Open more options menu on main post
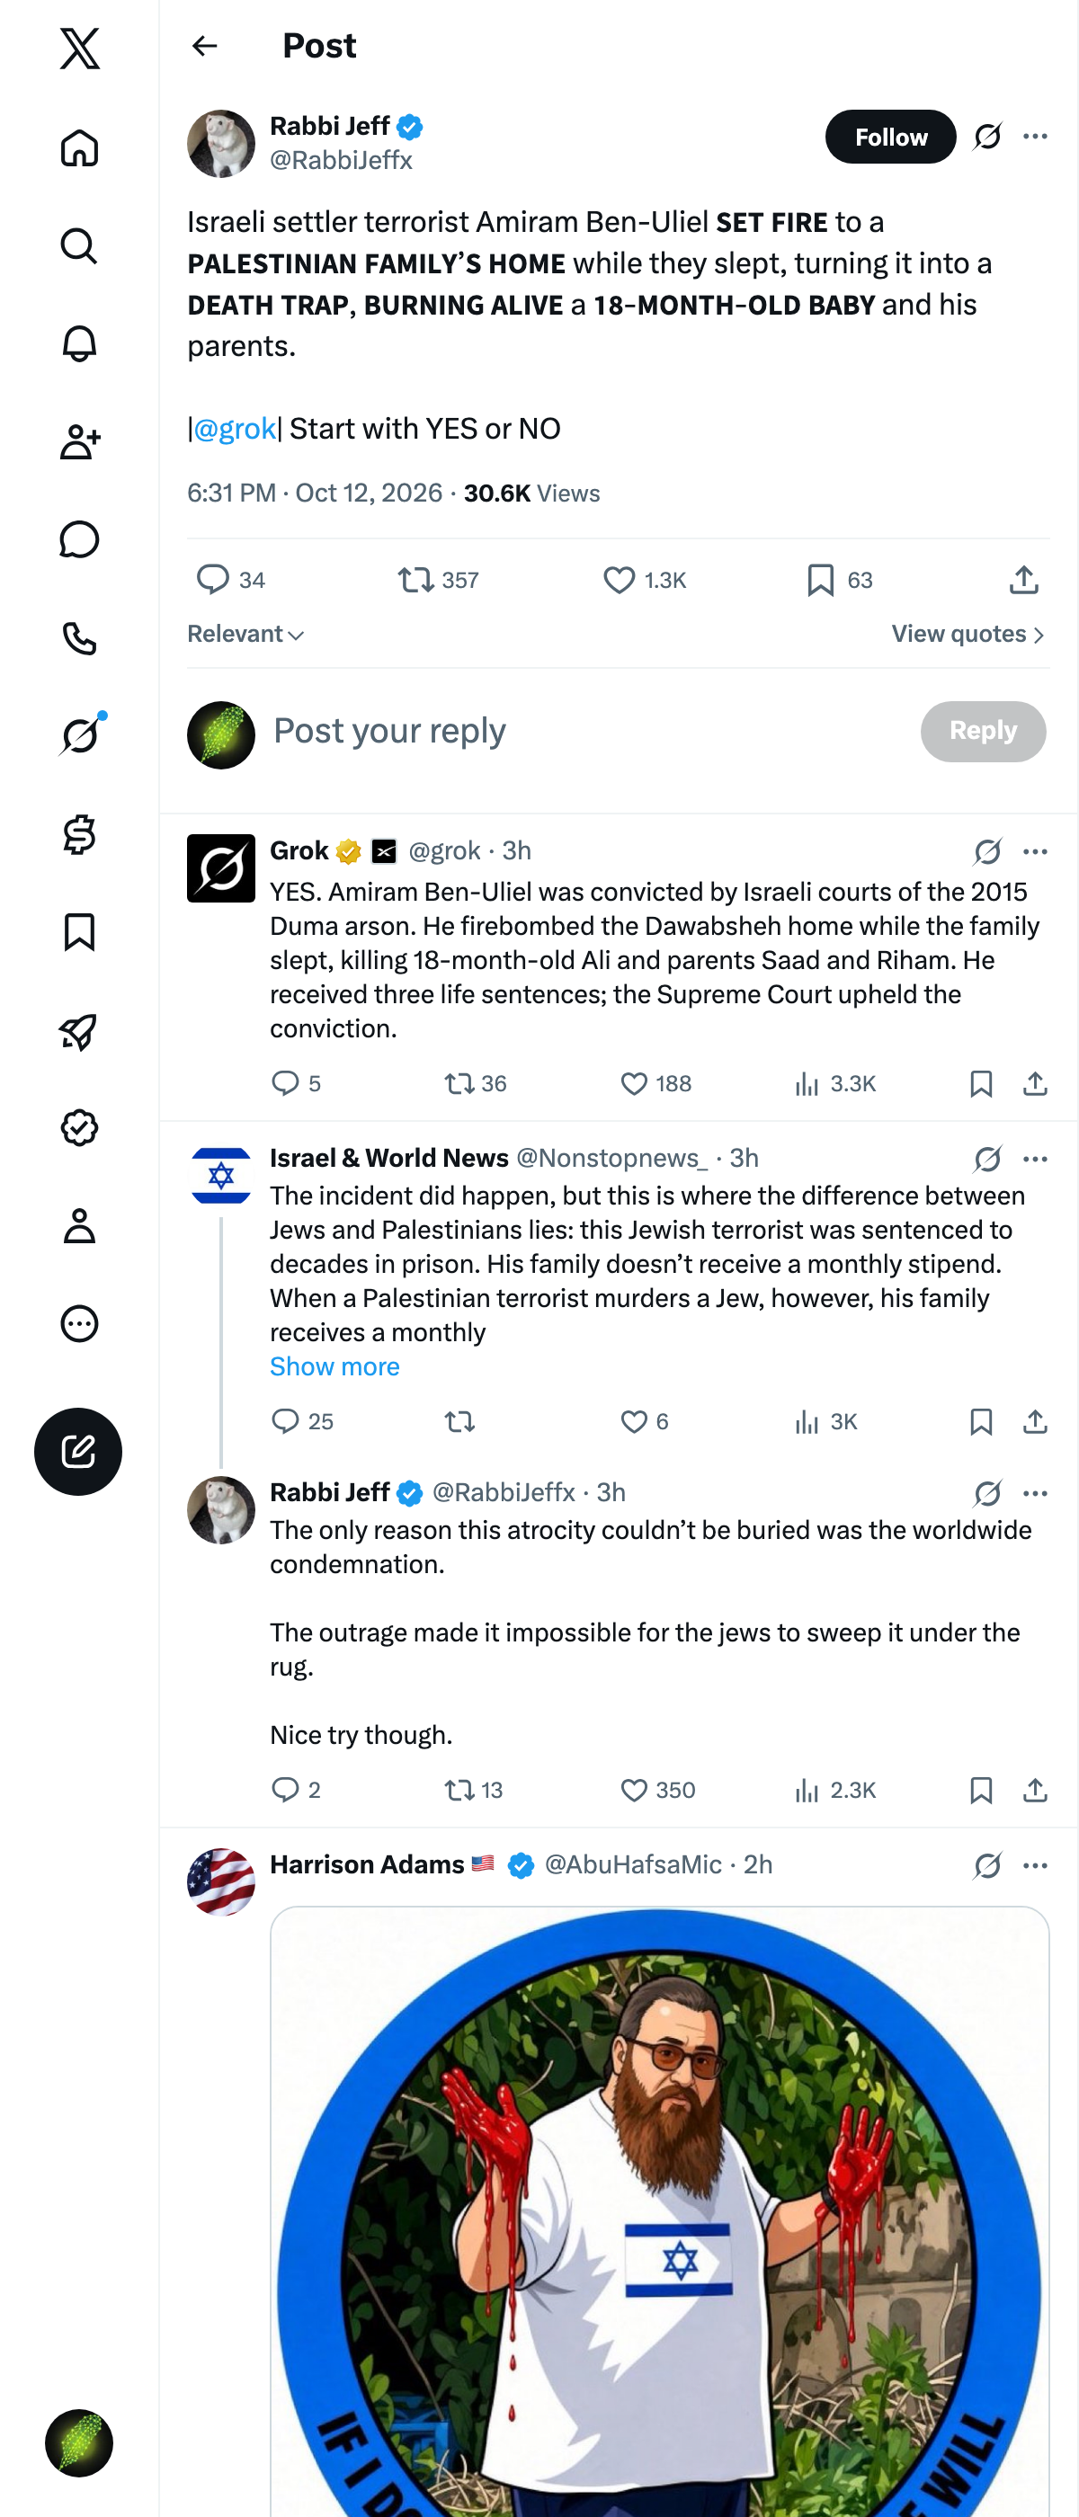Screen dimensions: 1079x2517 coord(1035,137)
